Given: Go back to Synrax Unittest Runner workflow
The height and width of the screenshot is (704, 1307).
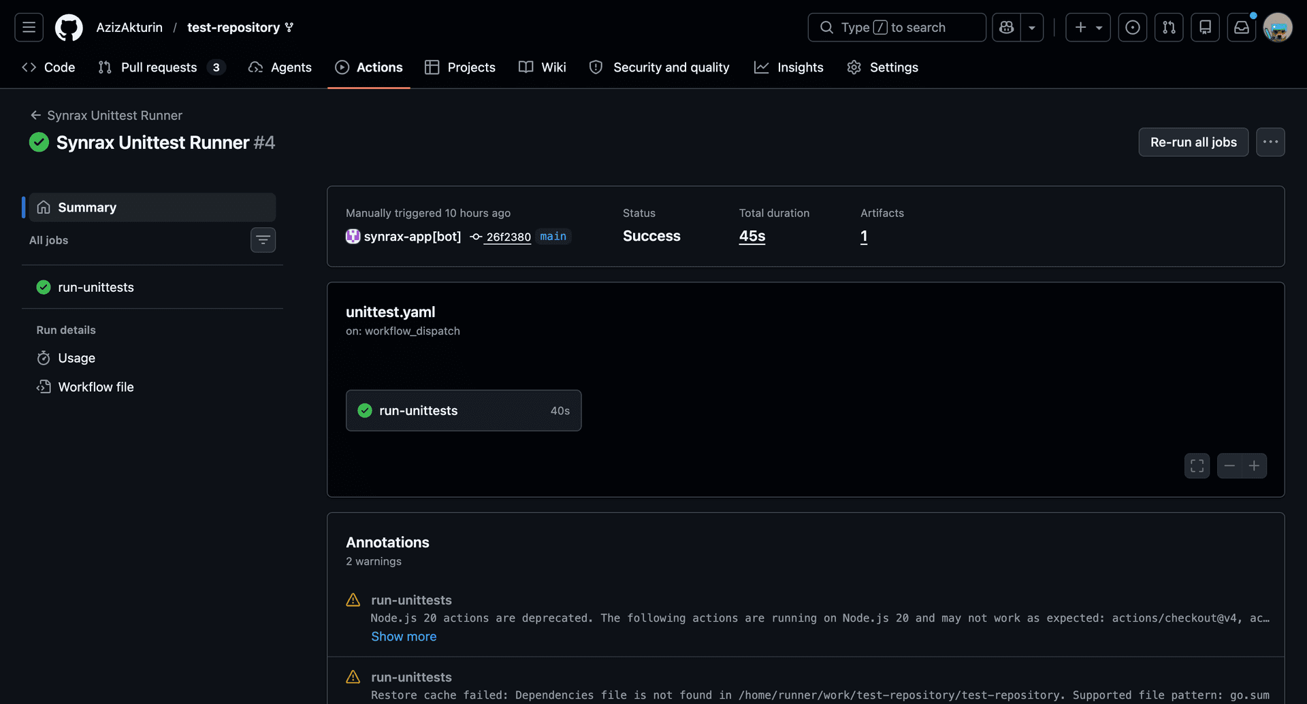Looking at the screenshot, I should [106, 116].
